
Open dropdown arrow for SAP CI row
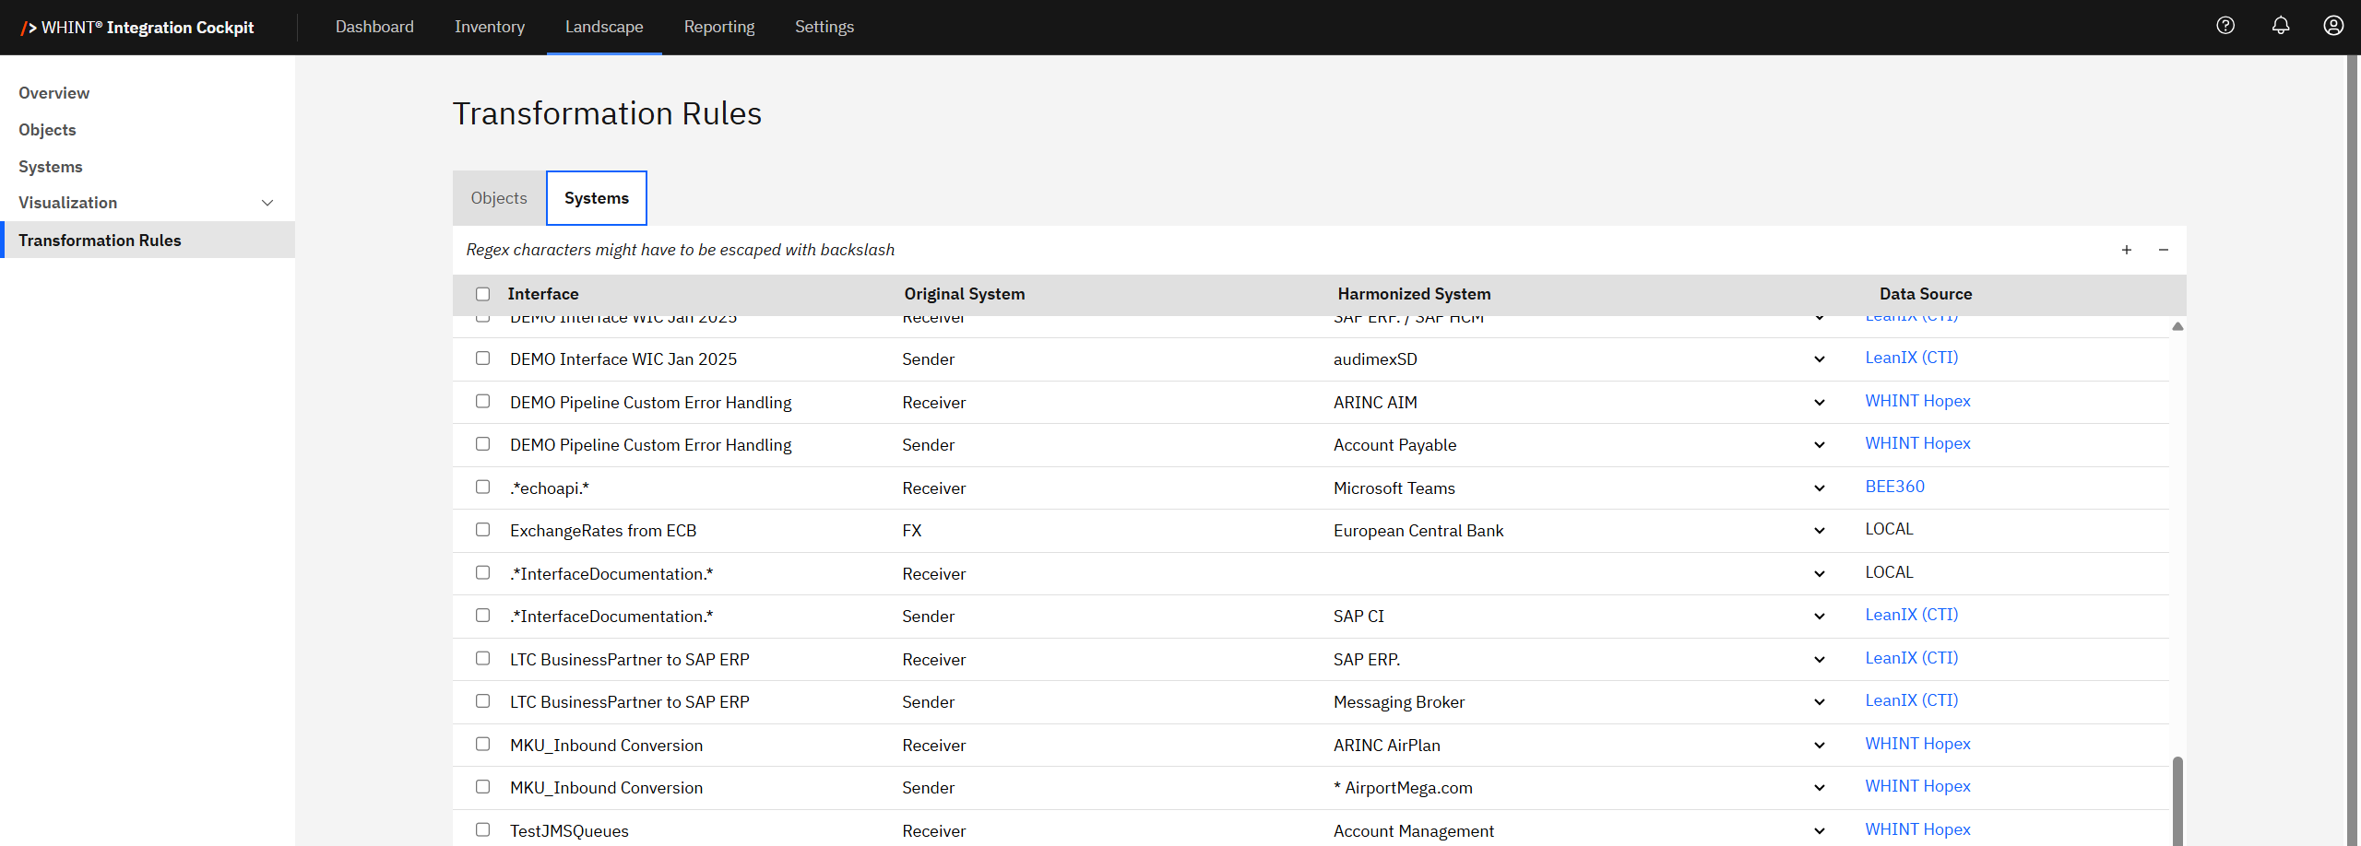[1819, 617]
